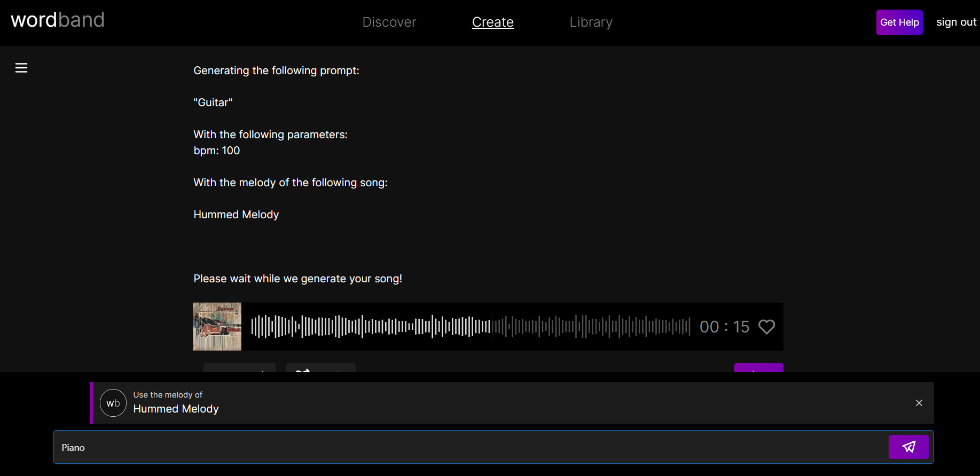Click the wordband logo

pos(58,20)
